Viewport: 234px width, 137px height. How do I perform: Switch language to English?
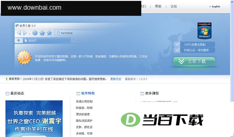pos(216,6)
